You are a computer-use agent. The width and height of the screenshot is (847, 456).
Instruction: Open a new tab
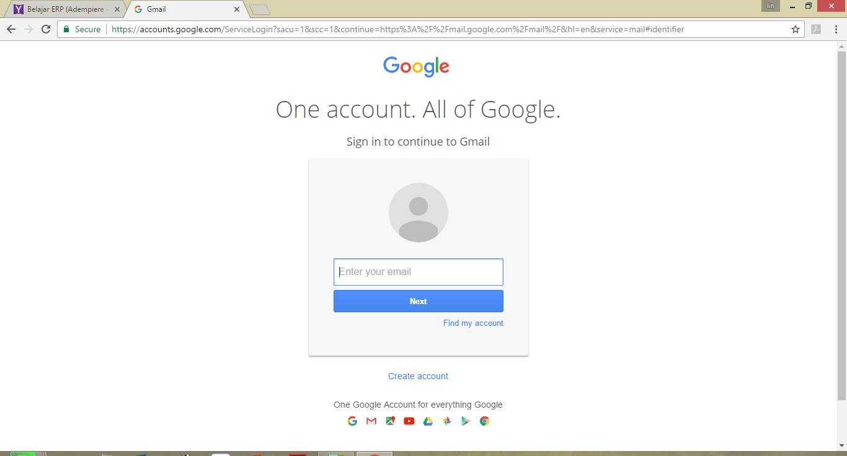(x=259, y=10)
